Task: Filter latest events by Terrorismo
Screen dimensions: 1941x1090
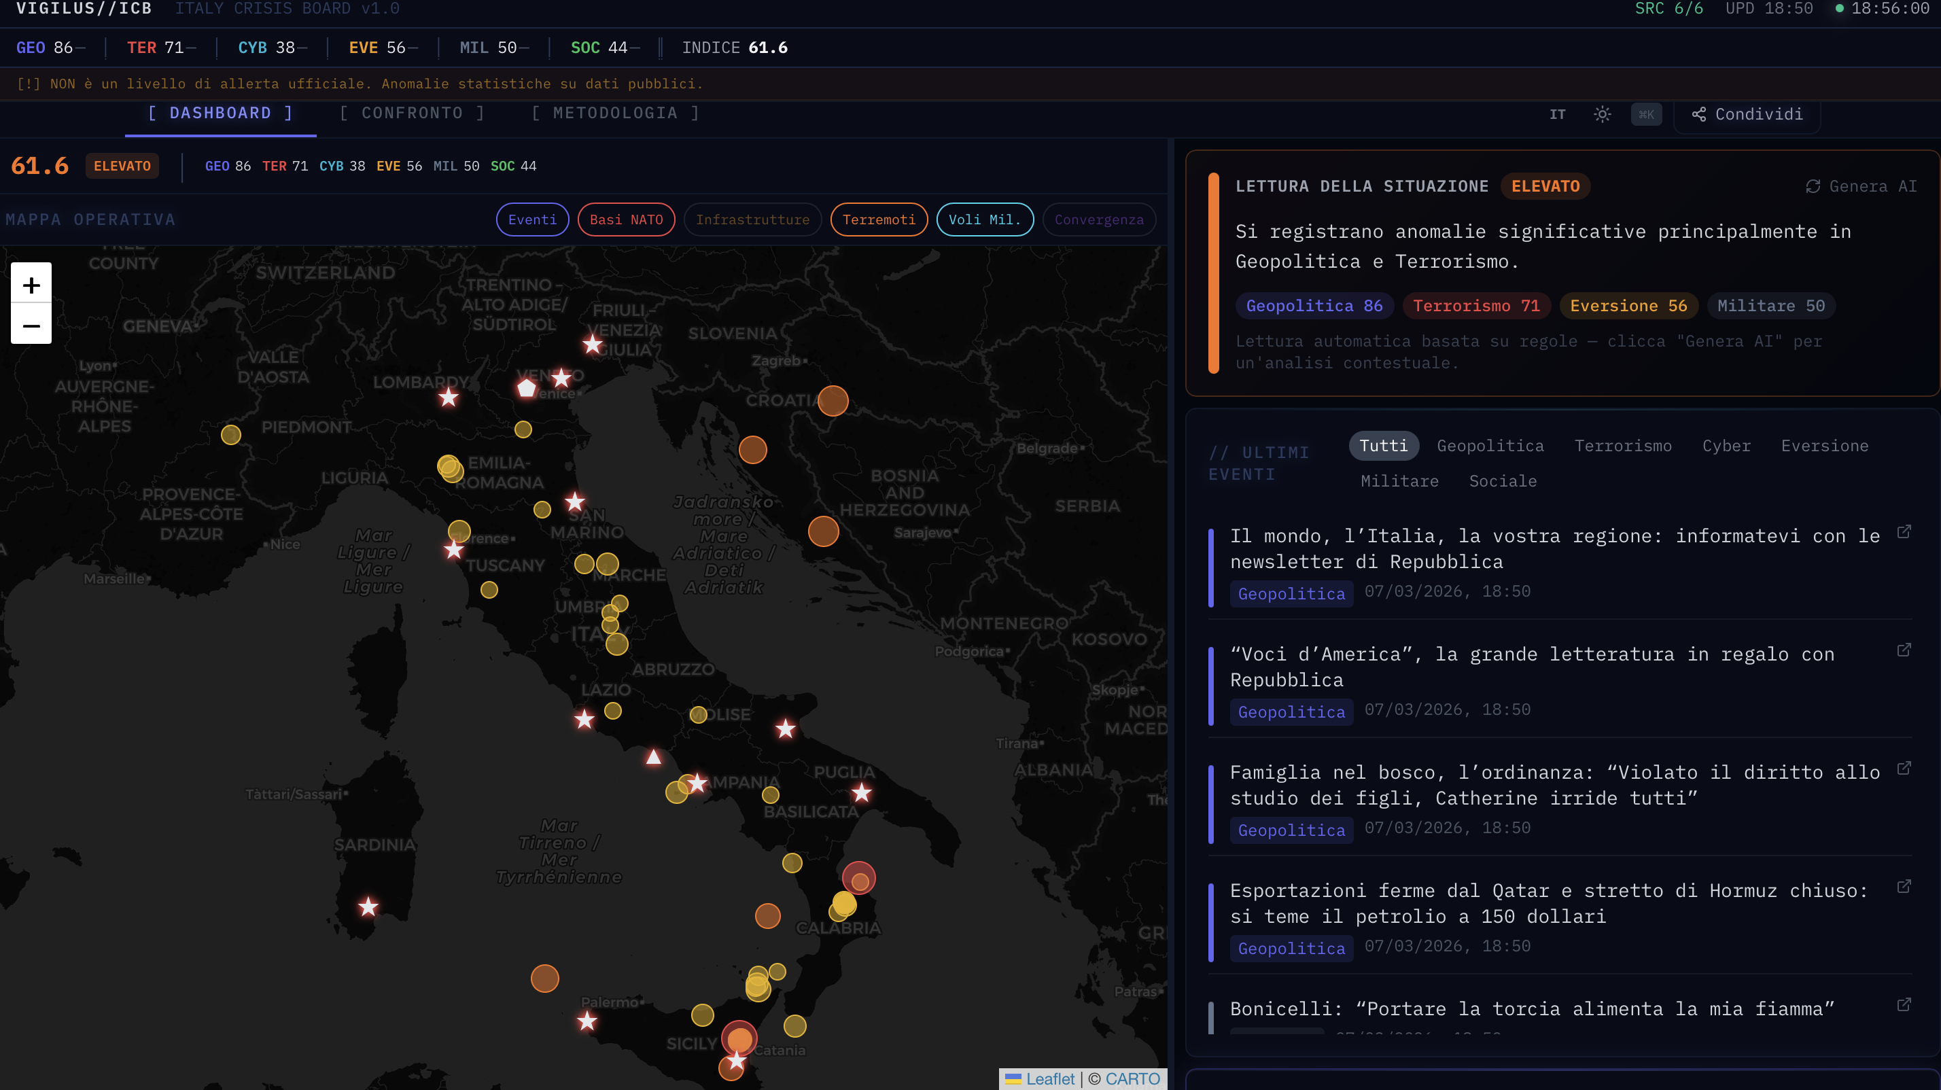Action: 1622,445
